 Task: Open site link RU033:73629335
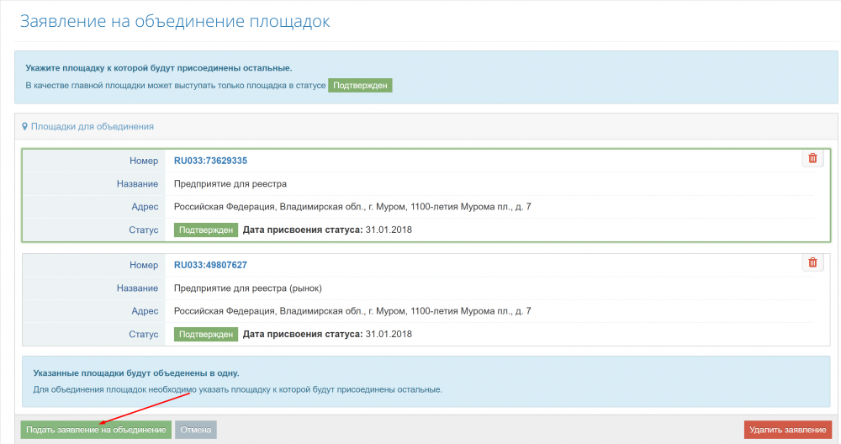210,161
